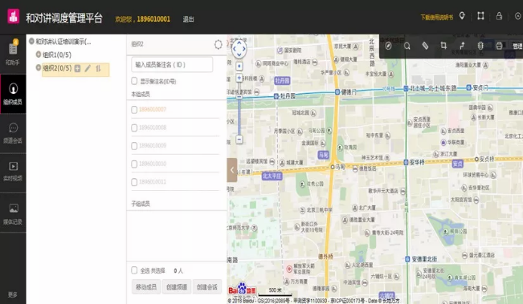
Task: Select the circled pencil map tool
Action: [x=388, y=46]
